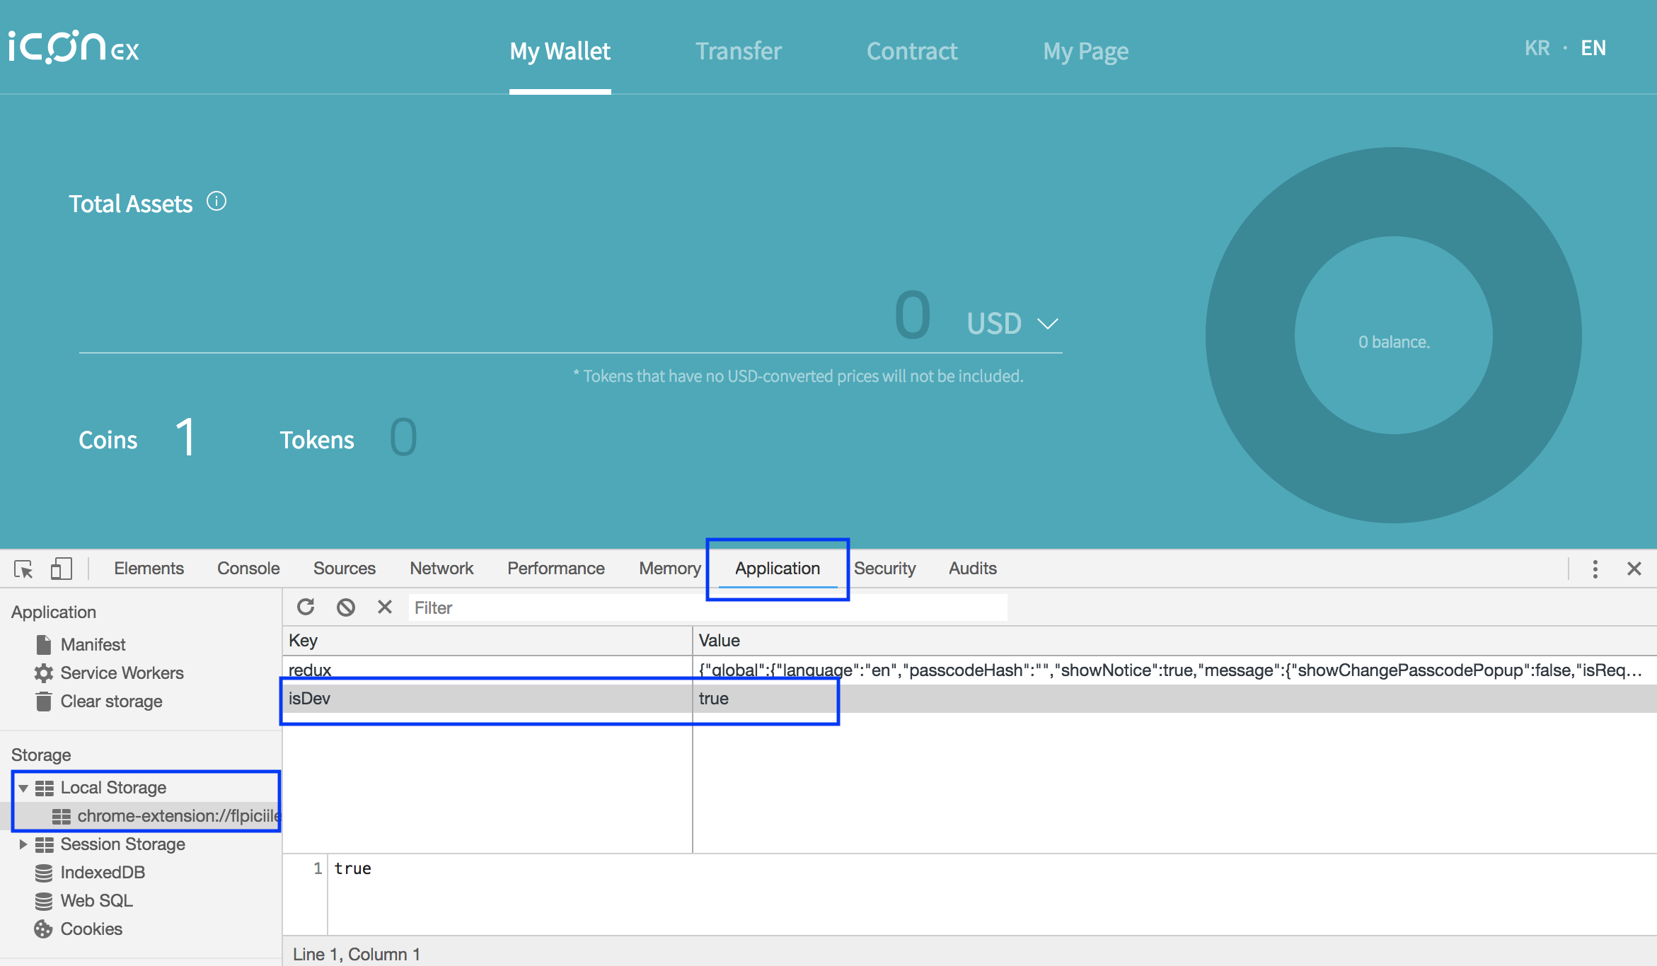Screen dimensions: 1657x966
Task: Open Service Workers section
Action: point(122,673)
